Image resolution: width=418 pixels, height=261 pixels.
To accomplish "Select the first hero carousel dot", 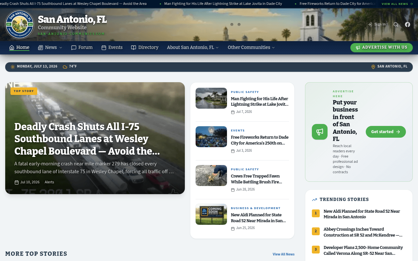I will click(232, 24).
